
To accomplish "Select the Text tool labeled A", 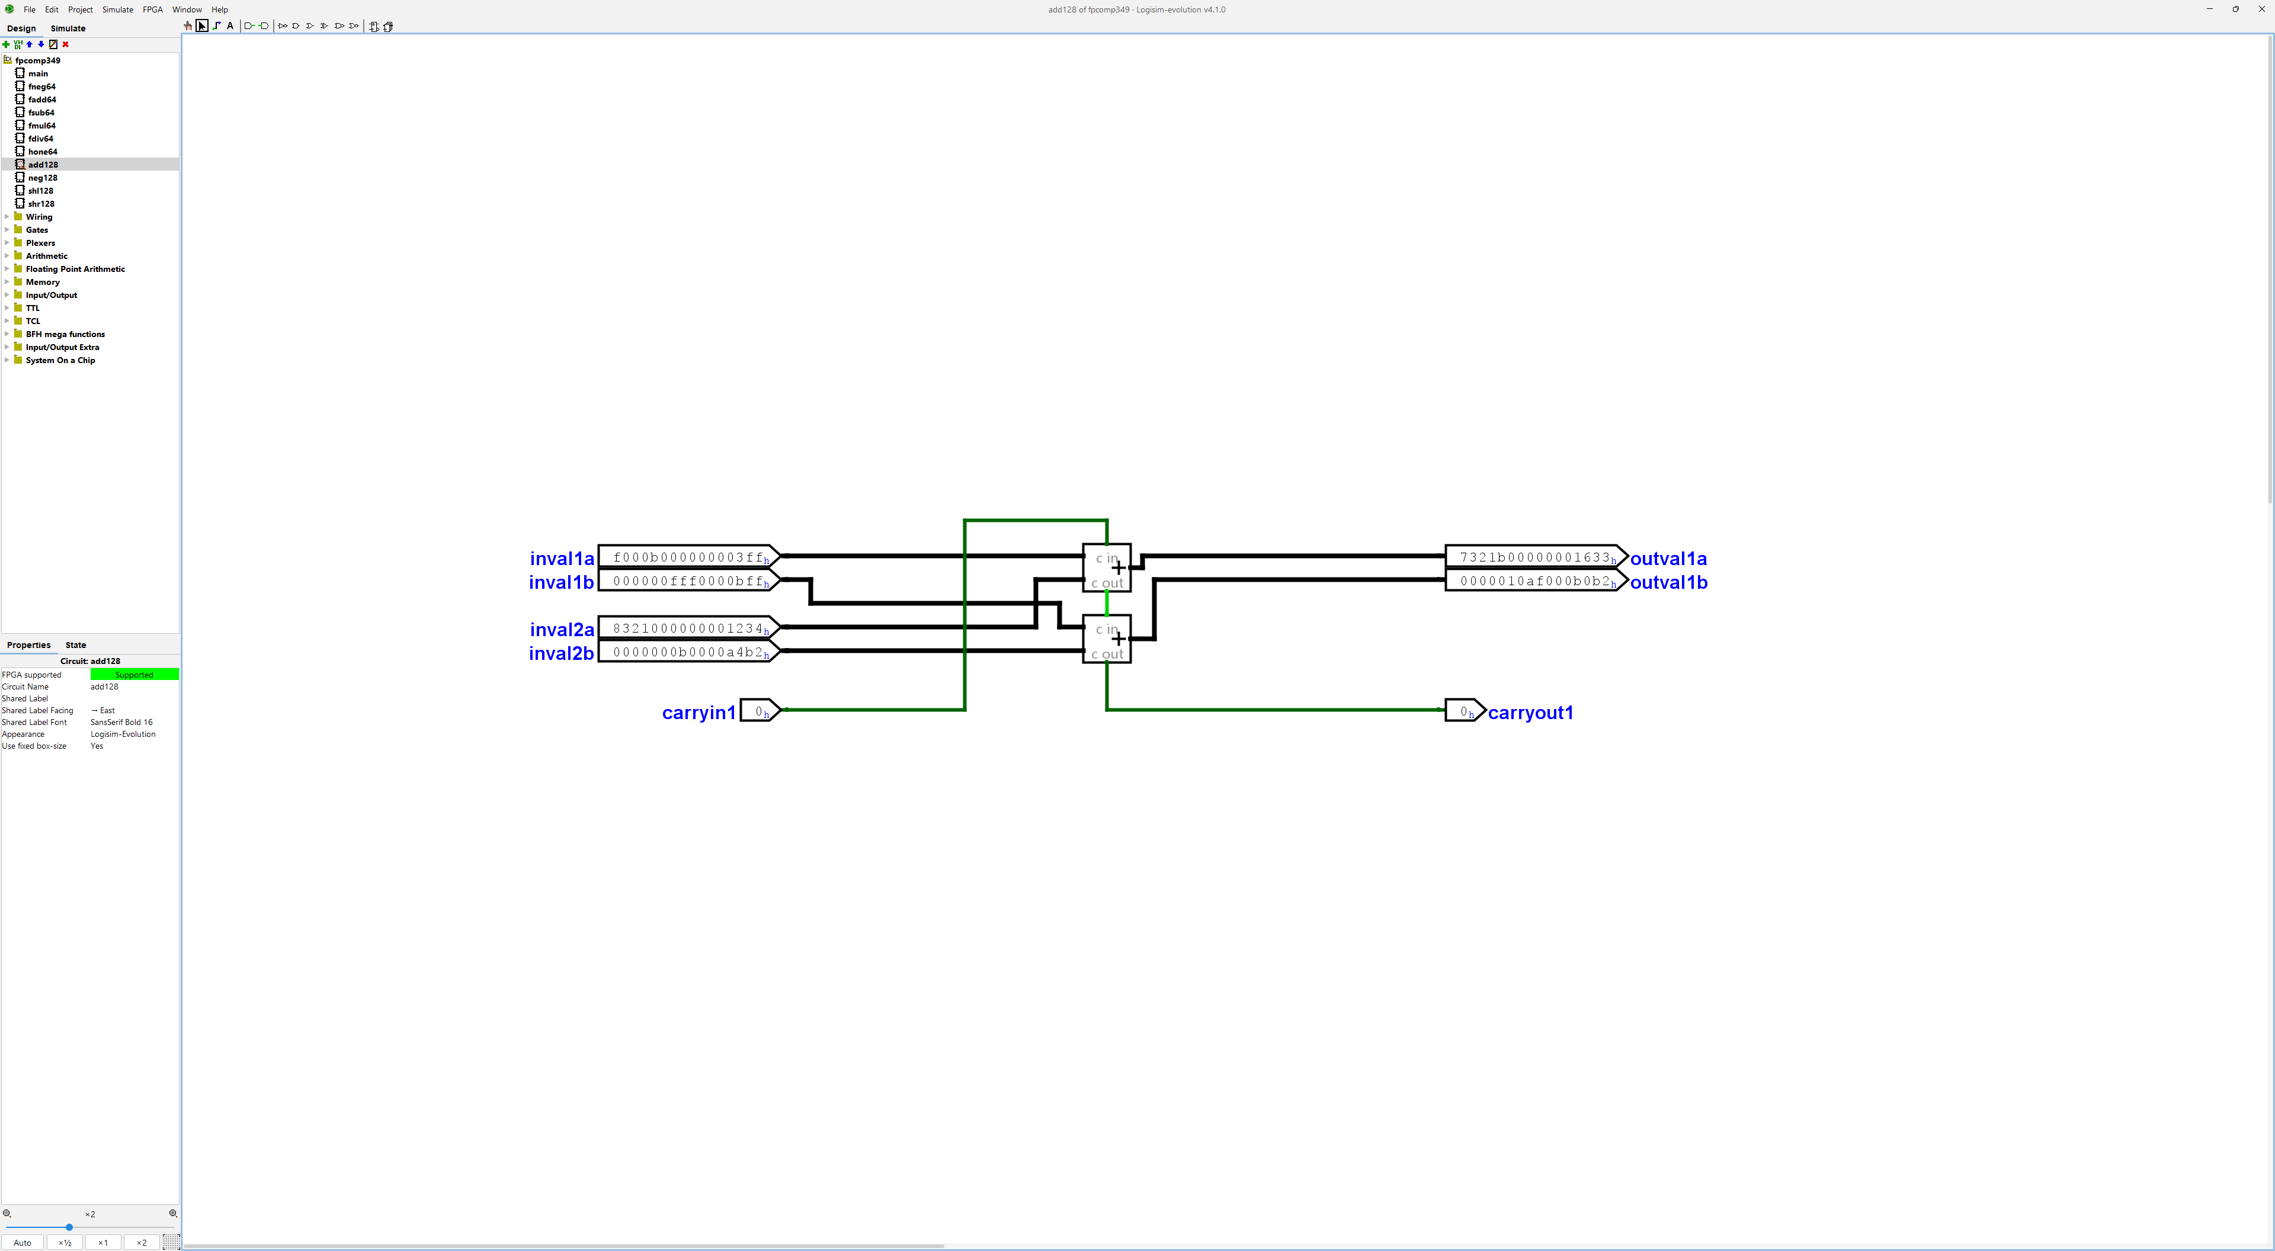I will tap(230, 27).
